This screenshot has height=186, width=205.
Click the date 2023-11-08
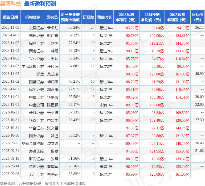pos(10,27)
